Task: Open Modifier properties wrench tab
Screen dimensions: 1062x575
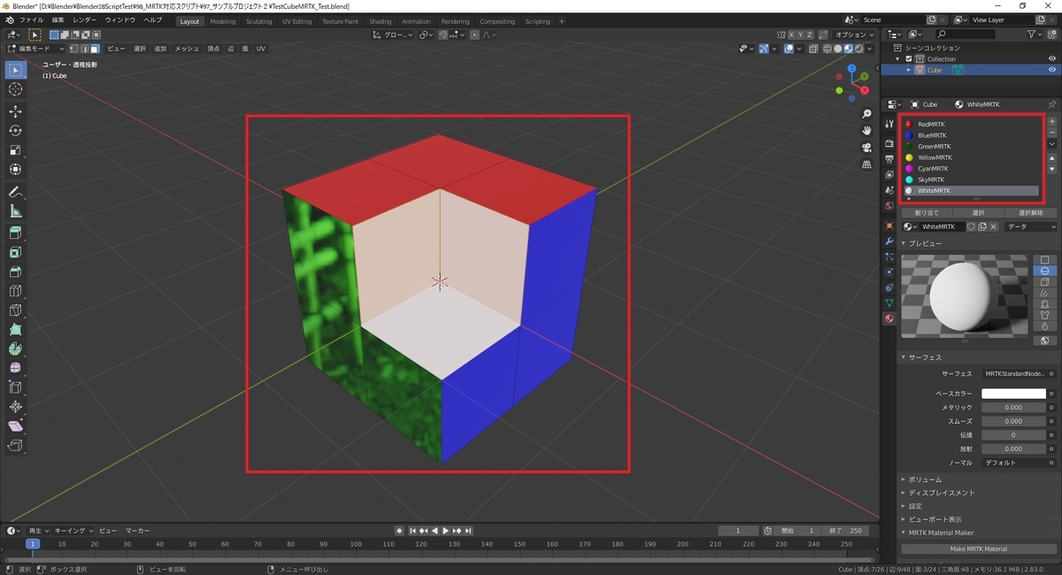Action: pos(889,241)
